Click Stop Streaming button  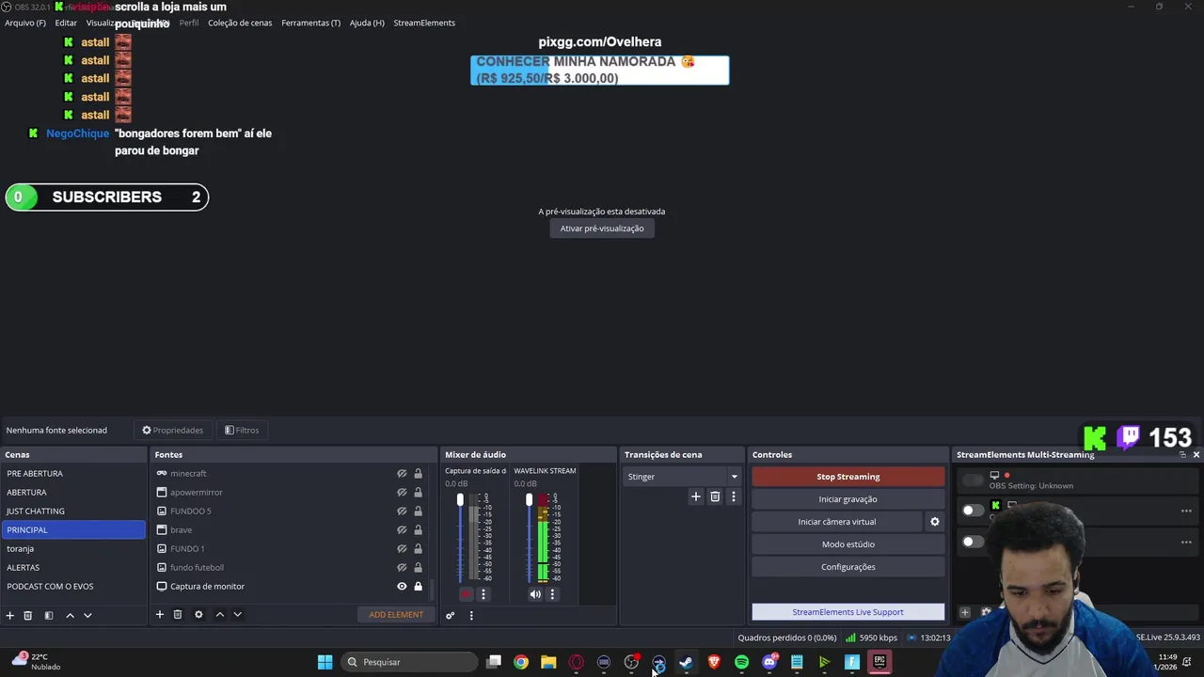point(848,477)
